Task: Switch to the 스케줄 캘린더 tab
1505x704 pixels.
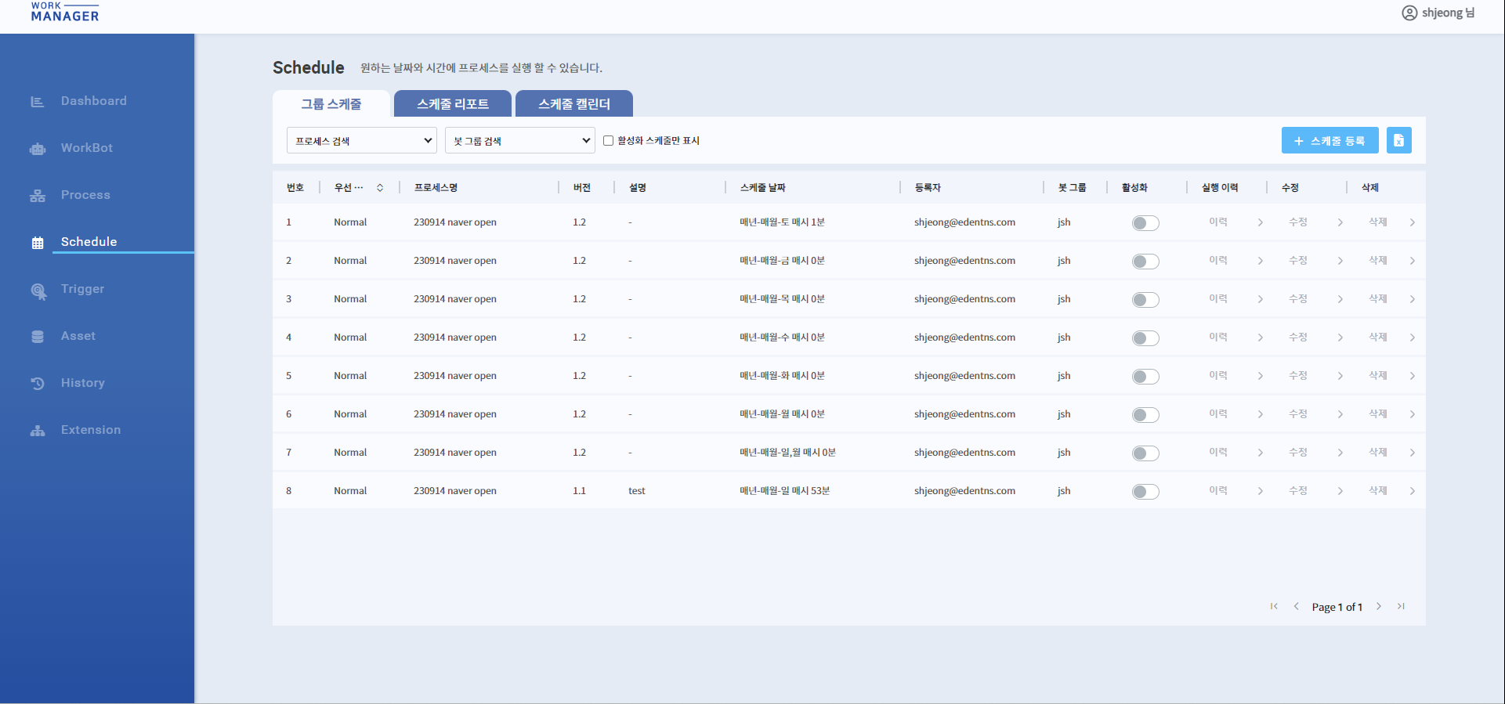Action: (574, 103)
